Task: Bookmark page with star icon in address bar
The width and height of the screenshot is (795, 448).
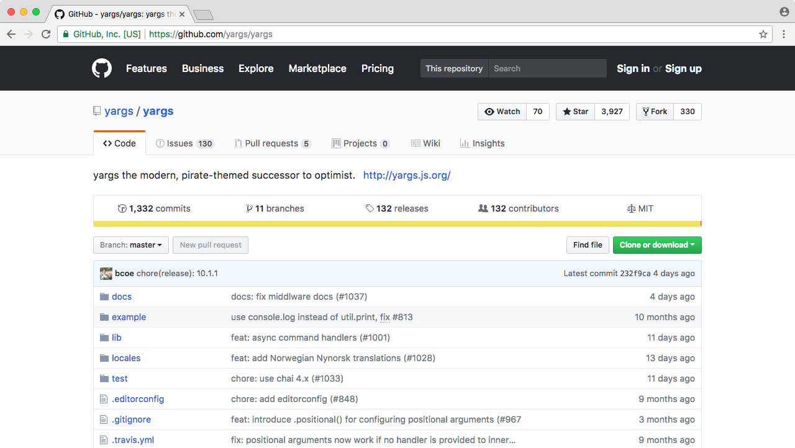Action: click(763, 34)
